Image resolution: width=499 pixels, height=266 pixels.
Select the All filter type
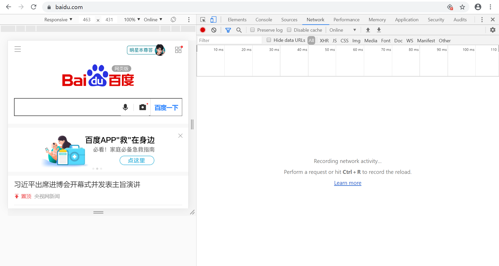pyautogui.click(x=311, y=40)
